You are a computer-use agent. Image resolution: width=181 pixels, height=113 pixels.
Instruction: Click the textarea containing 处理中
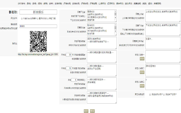pyautogui.click(x=163, y=43)
